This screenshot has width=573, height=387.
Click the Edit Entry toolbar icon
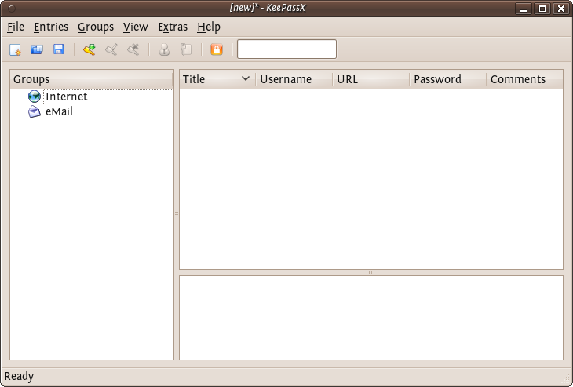[x=111, y=49]
